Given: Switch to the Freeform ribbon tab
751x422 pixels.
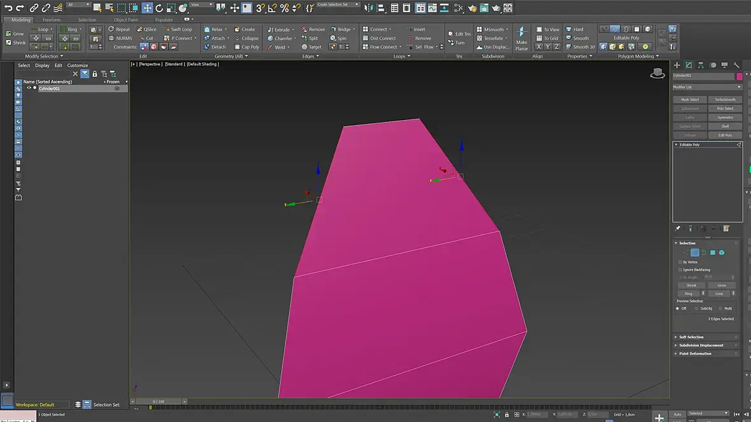Looking at the screenshot, I should point(52,20).
